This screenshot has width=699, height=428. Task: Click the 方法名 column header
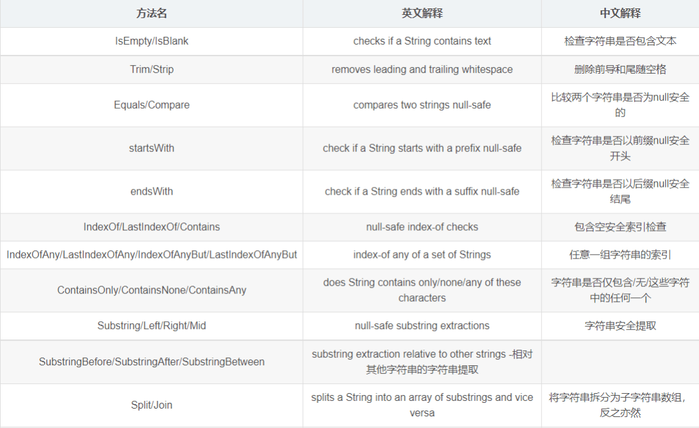pos(151,14)
